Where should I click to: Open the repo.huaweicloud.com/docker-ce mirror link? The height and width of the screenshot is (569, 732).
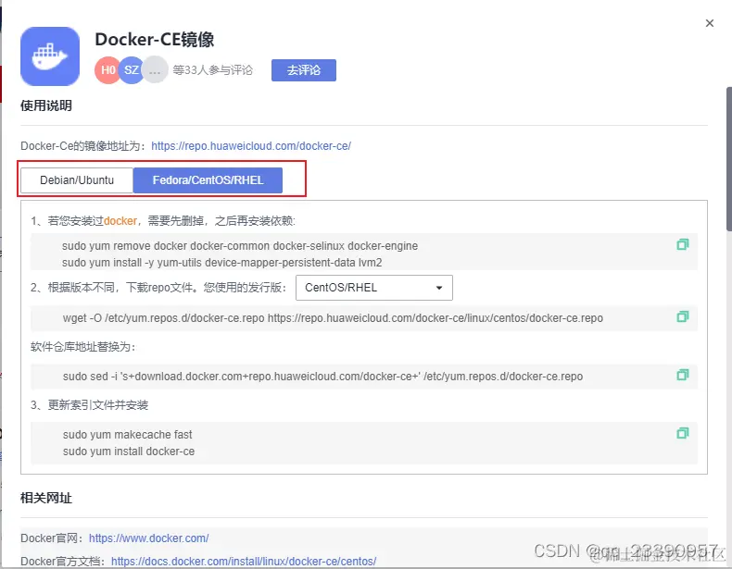(x=251, y=146)
